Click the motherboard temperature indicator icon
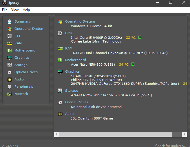This screenshot has height=147, width=190. coord(133,65)
